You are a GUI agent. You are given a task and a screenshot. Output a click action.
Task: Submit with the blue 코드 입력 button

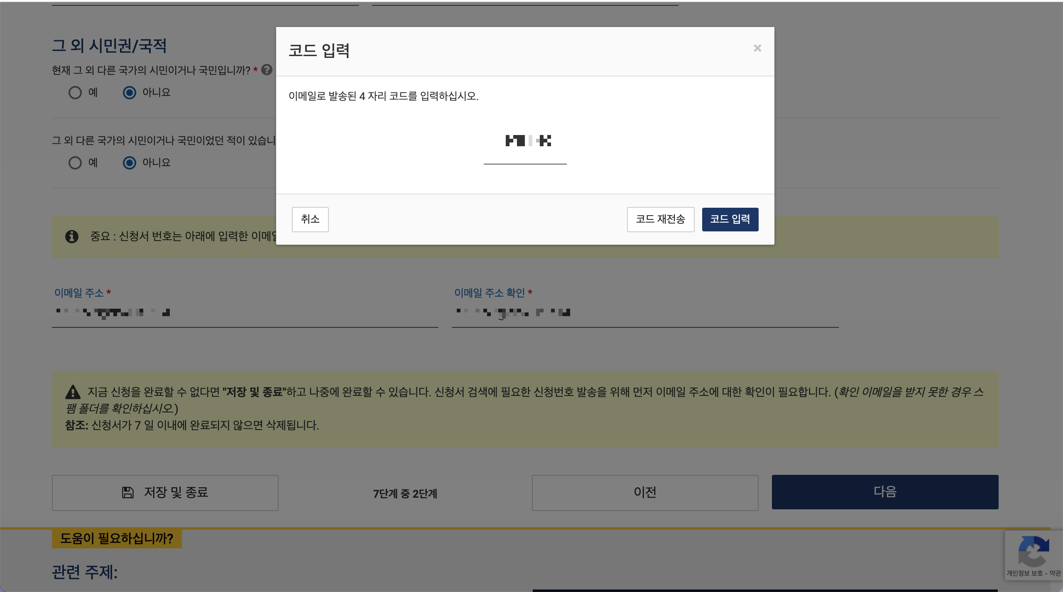(730, 219)
